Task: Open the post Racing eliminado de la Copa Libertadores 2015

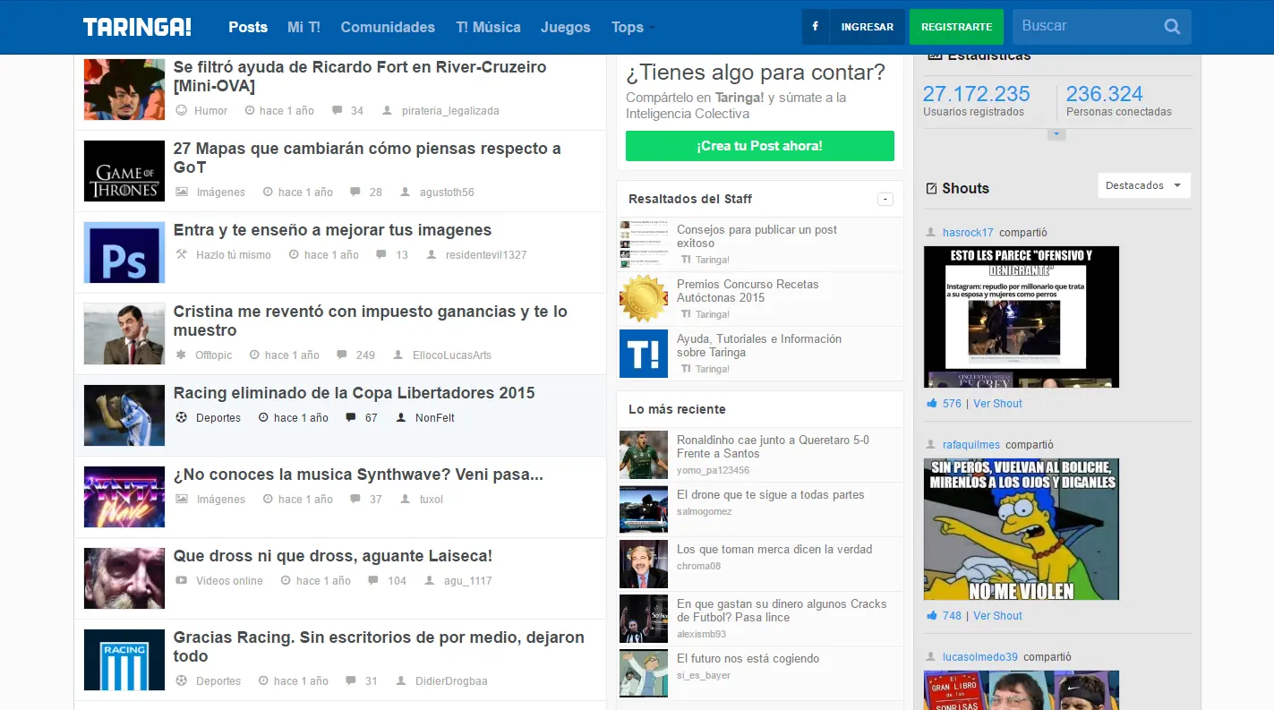Action: click(x=354, y=392)
